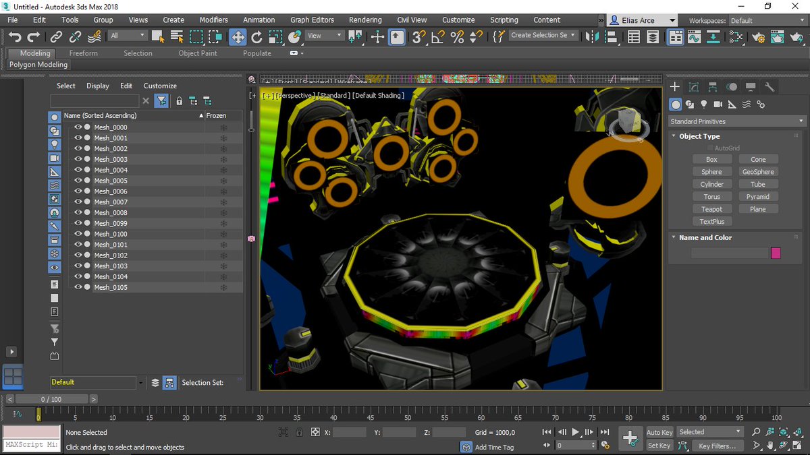Click the GeoSphere primitive button

(758, 172)
